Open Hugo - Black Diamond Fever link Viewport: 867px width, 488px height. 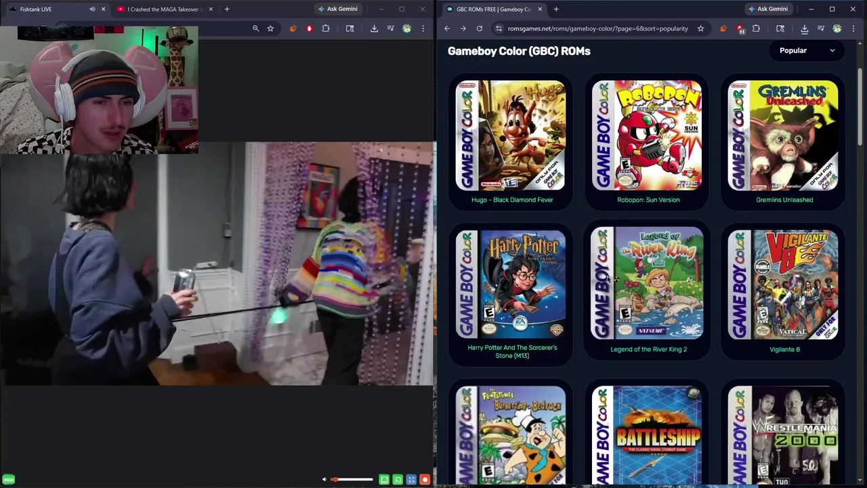512,200
